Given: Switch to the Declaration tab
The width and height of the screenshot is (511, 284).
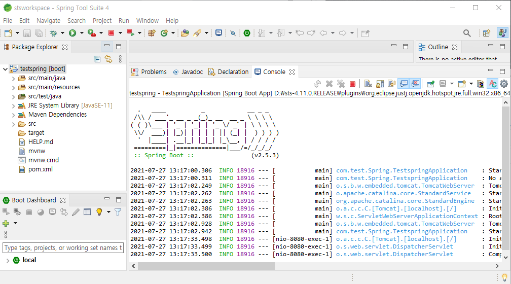Looking at the screenshot, I should click(x=229, y=72).
